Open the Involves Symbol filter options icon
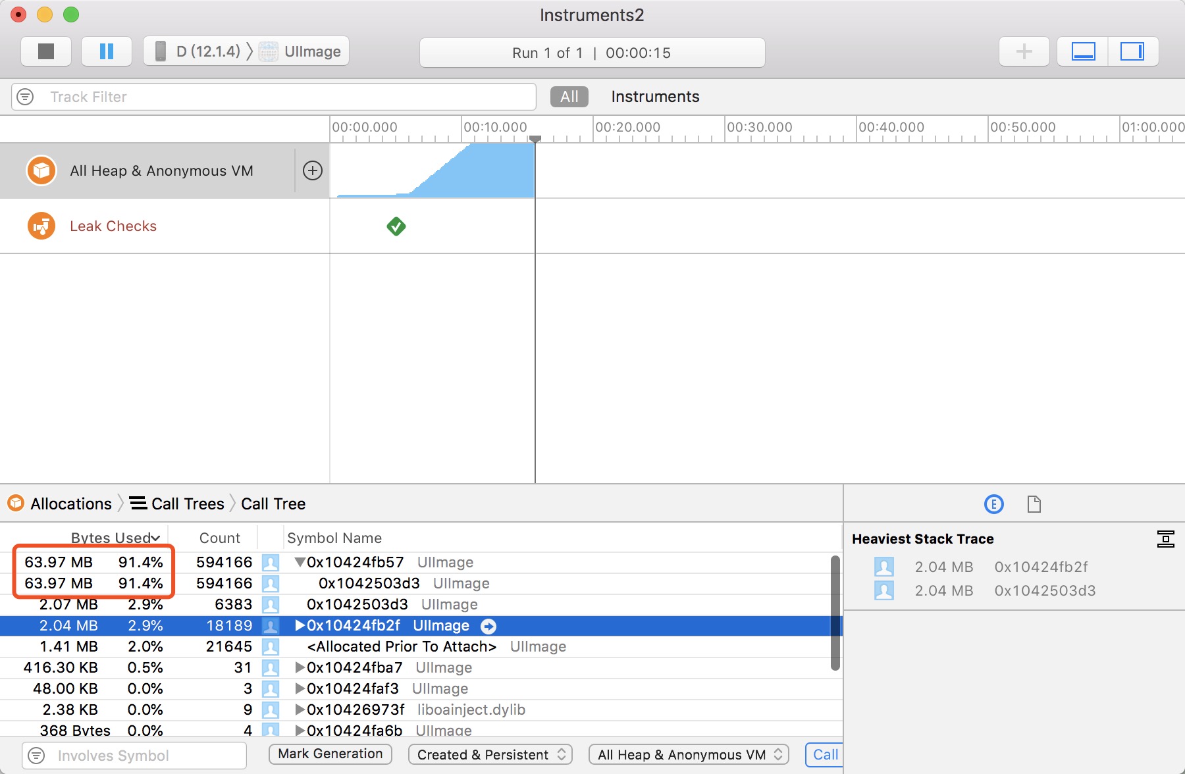Viewport: 1185px width, 774px height. 36,755
